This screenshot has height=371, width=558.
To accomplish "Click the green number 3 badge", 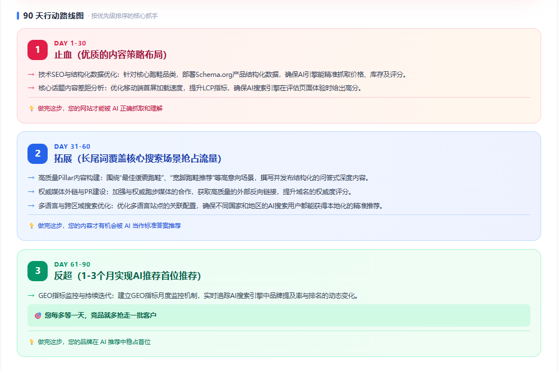I will [x=38, y=271].
